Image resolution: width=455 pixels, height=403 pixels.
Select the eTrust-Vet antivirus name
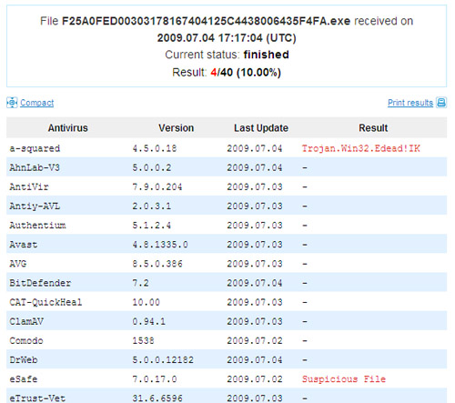(x=37, y=398)
